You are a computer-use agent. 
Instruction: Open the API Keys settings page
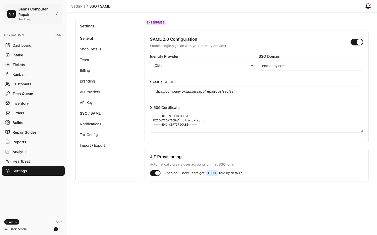pos(87,102)
